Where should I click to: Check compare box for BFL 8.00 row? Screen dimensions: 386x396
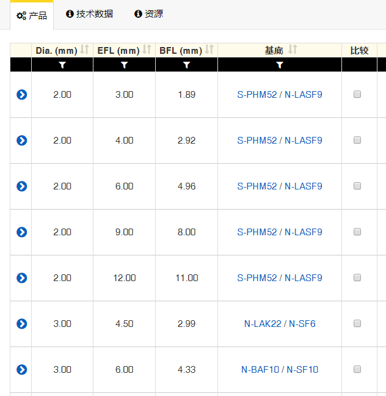(x=357, y=232)
